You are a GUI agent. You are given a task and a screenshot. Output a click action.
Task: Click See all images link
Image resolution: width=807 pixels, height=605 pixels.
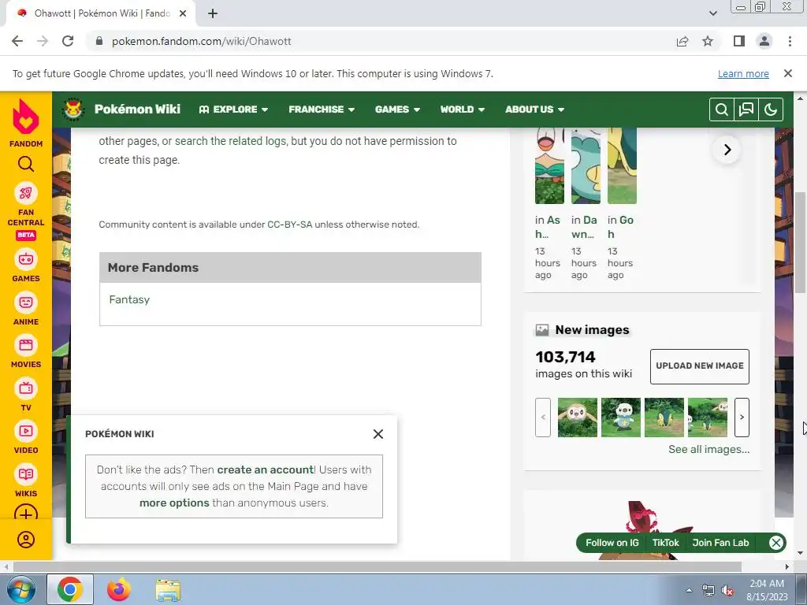pyautogui.click(x=708, y=450)
